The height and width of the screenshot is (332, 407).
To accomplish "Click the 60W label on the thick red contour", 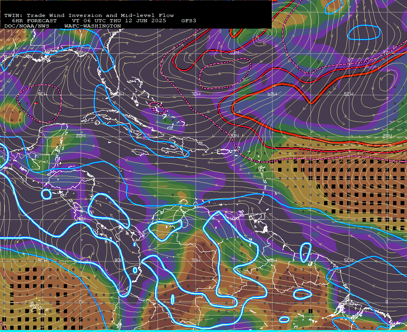I will point(272,94).
